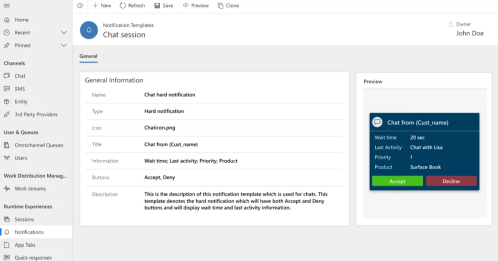Click the plus icon for New
This screenshot has height=261, width=498.
(95, 5)
